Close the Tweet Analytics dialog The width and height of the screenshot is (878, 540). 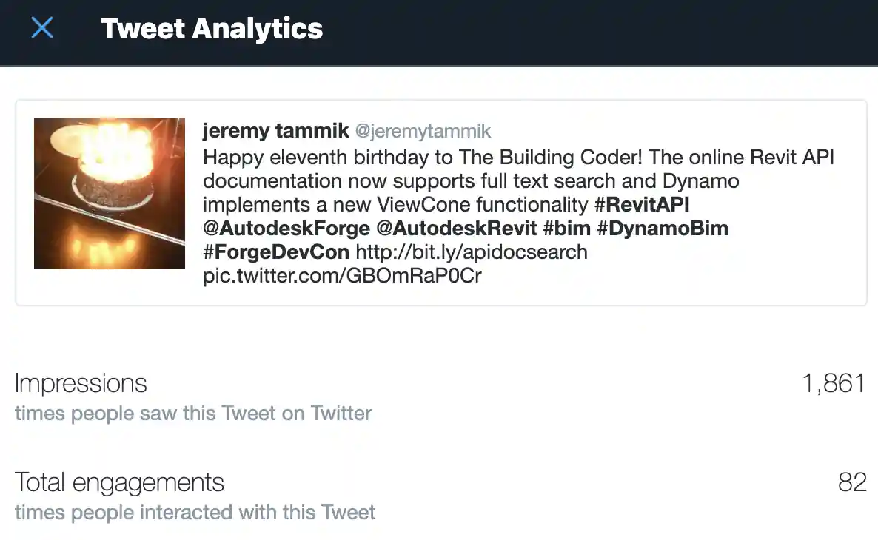pos(42,28)
